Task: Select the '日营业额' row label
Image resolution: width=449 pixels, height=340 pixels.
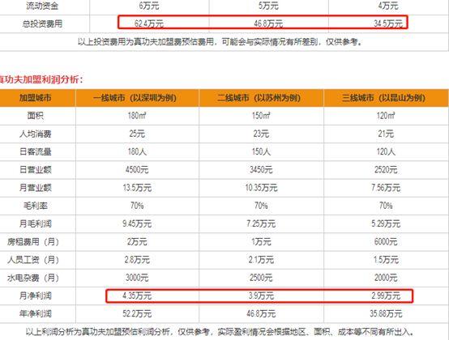Action: [35, 169]
